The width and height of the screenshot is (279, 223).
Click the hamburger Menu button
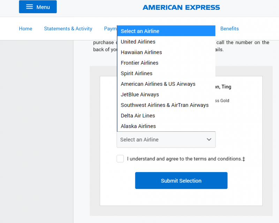point(38,7)
